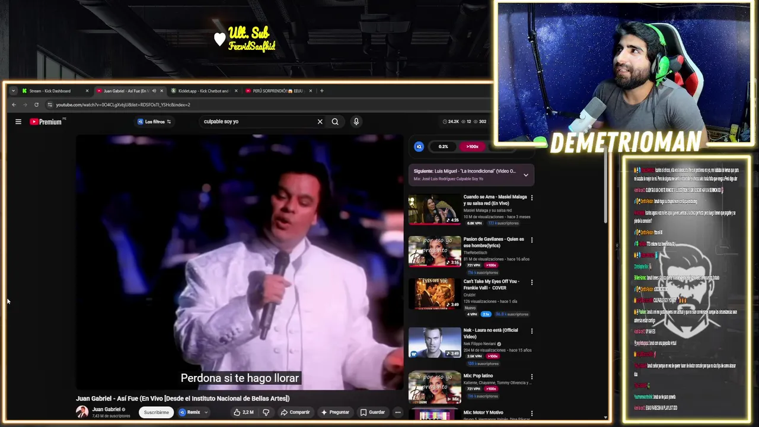Open options for Mix: Pop latino
Viewport: 759px width, 427px height.
531,377
